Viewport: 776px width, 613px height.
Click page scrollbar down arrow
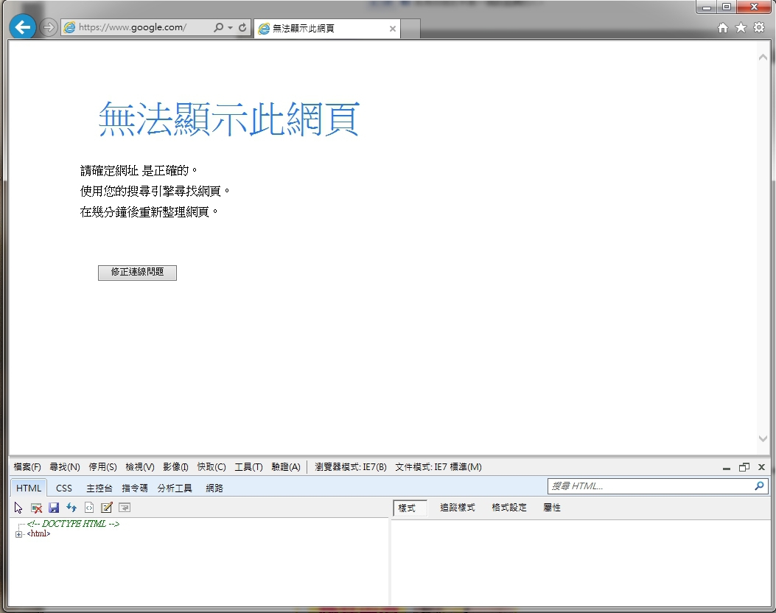pos(763,438)
